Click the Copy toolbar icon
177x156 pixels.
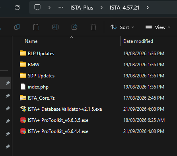[17, 27]
